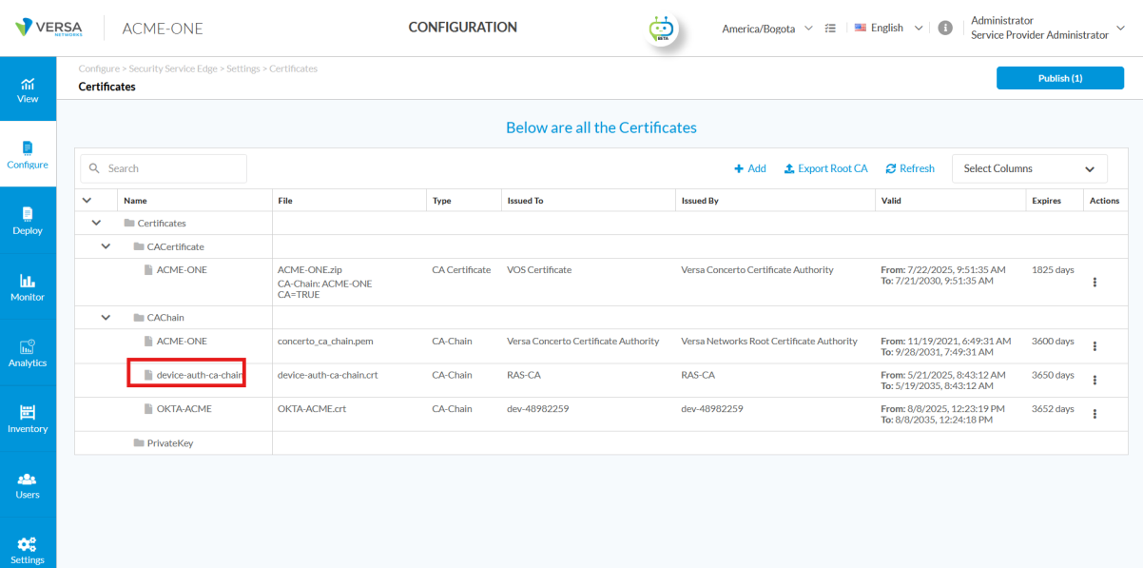Open the English language dropdown

[x=889, y=29]
